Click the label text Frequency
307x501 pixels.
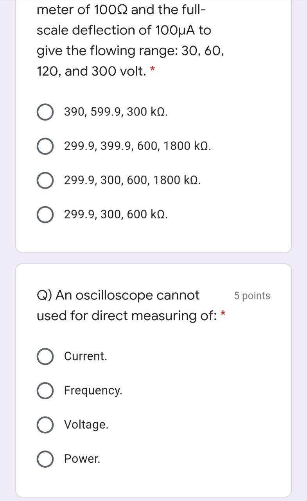point(93,391)
